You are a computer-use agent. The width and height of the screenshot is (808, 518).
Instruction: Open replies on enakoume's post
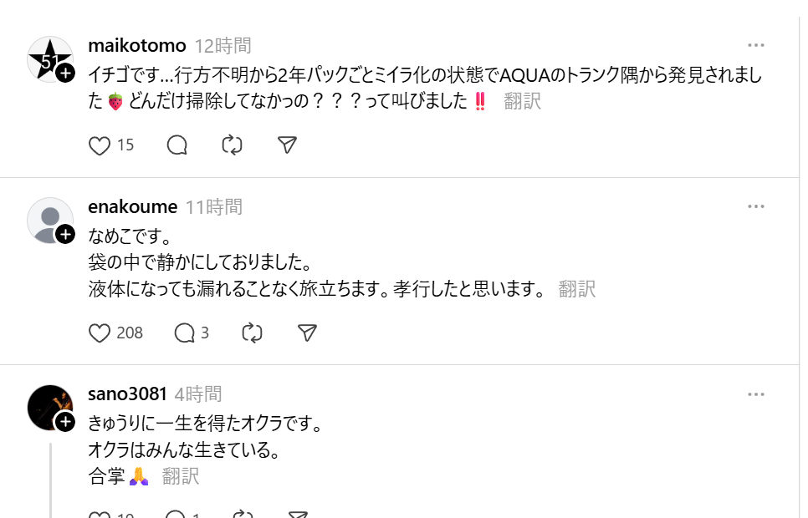click(184, 333)
